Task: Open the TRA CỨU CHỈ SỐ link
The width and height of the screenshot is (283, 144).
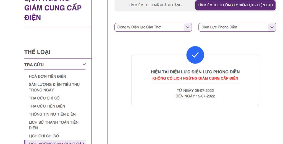Action: (44, 98)
